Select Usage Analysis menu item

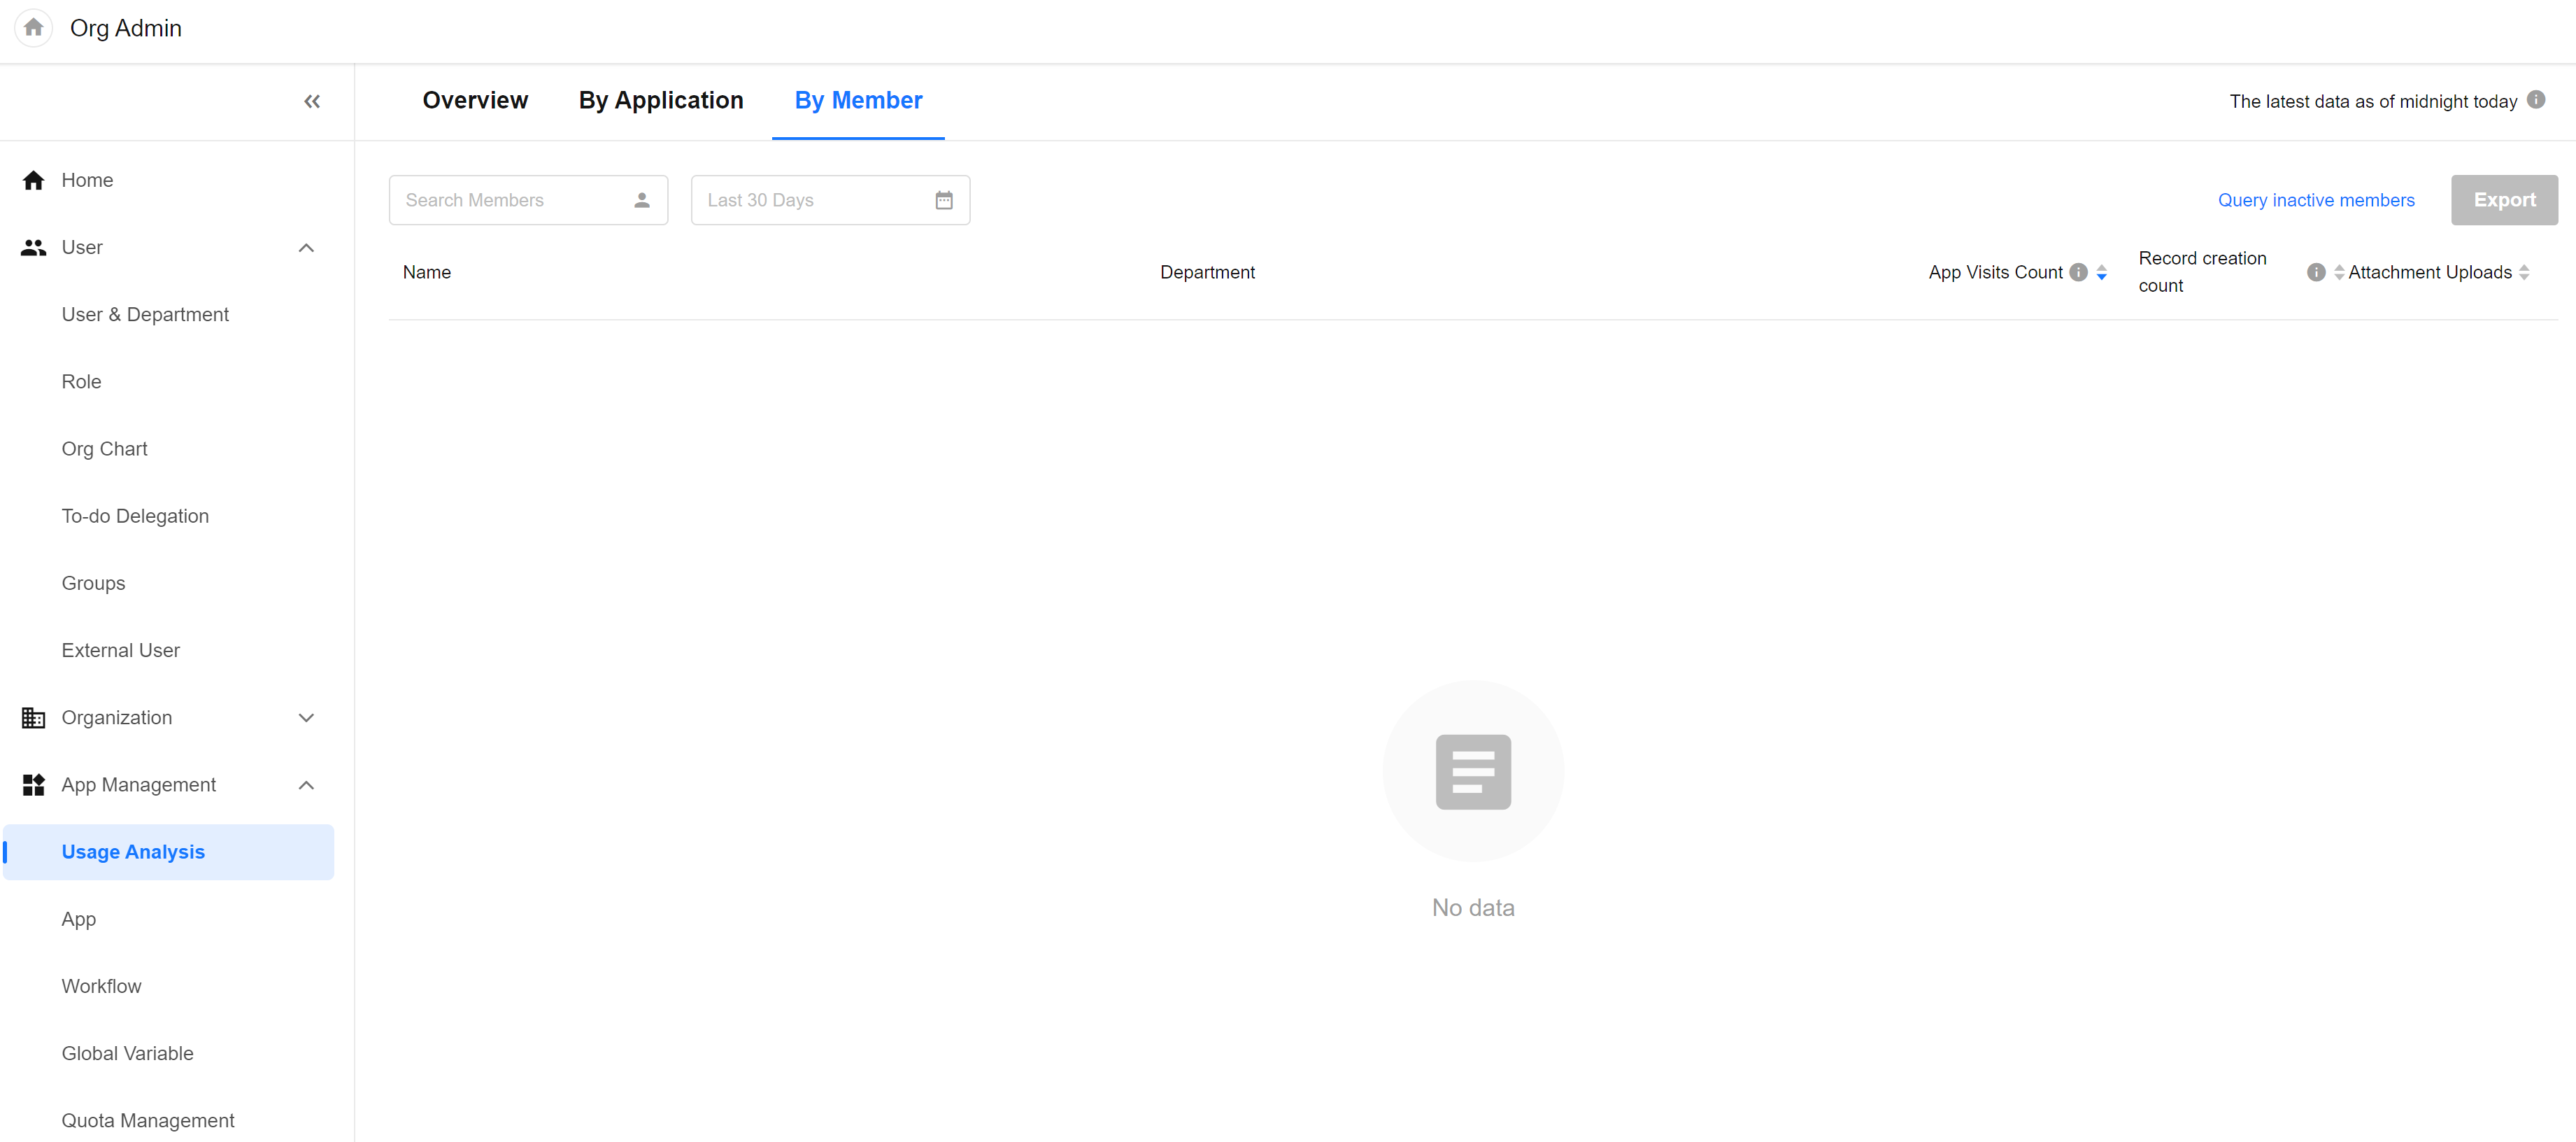click(168, 852)
